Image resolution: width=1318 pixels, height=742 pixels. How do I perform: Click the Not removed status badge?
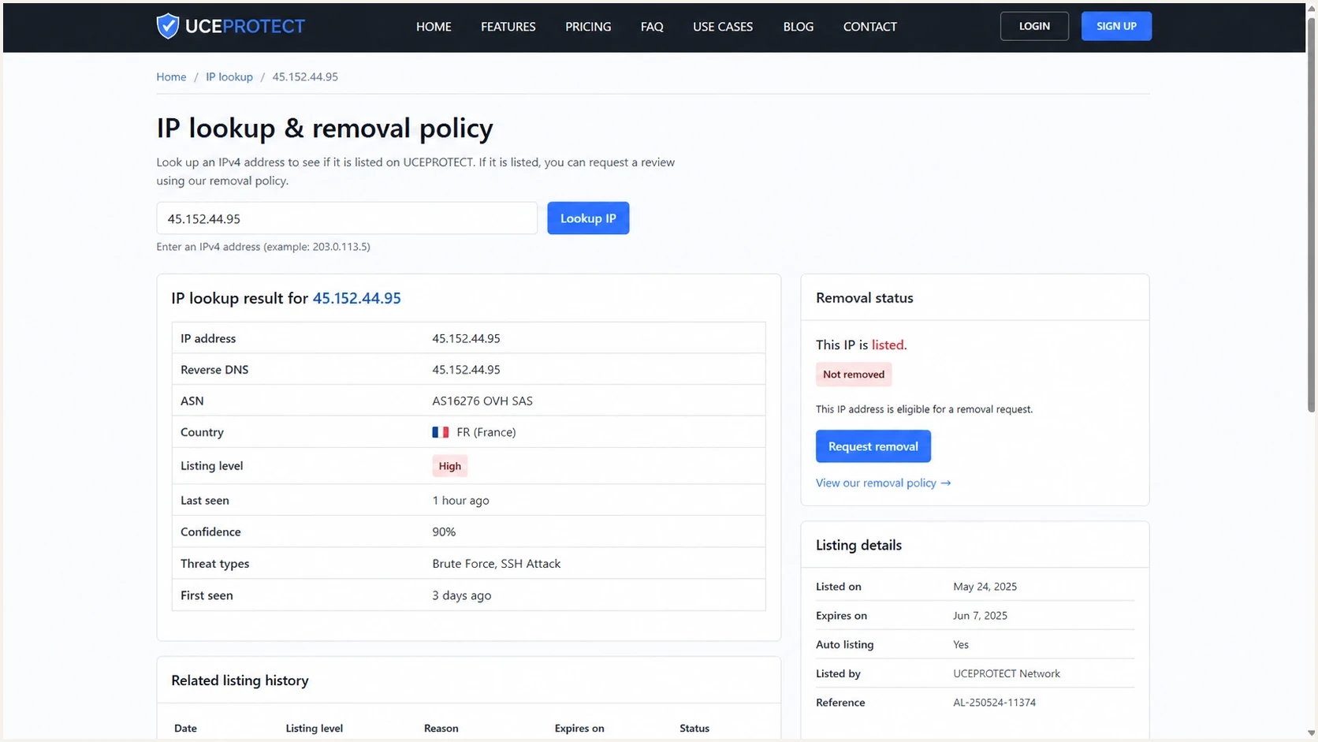tap(854, 375)
